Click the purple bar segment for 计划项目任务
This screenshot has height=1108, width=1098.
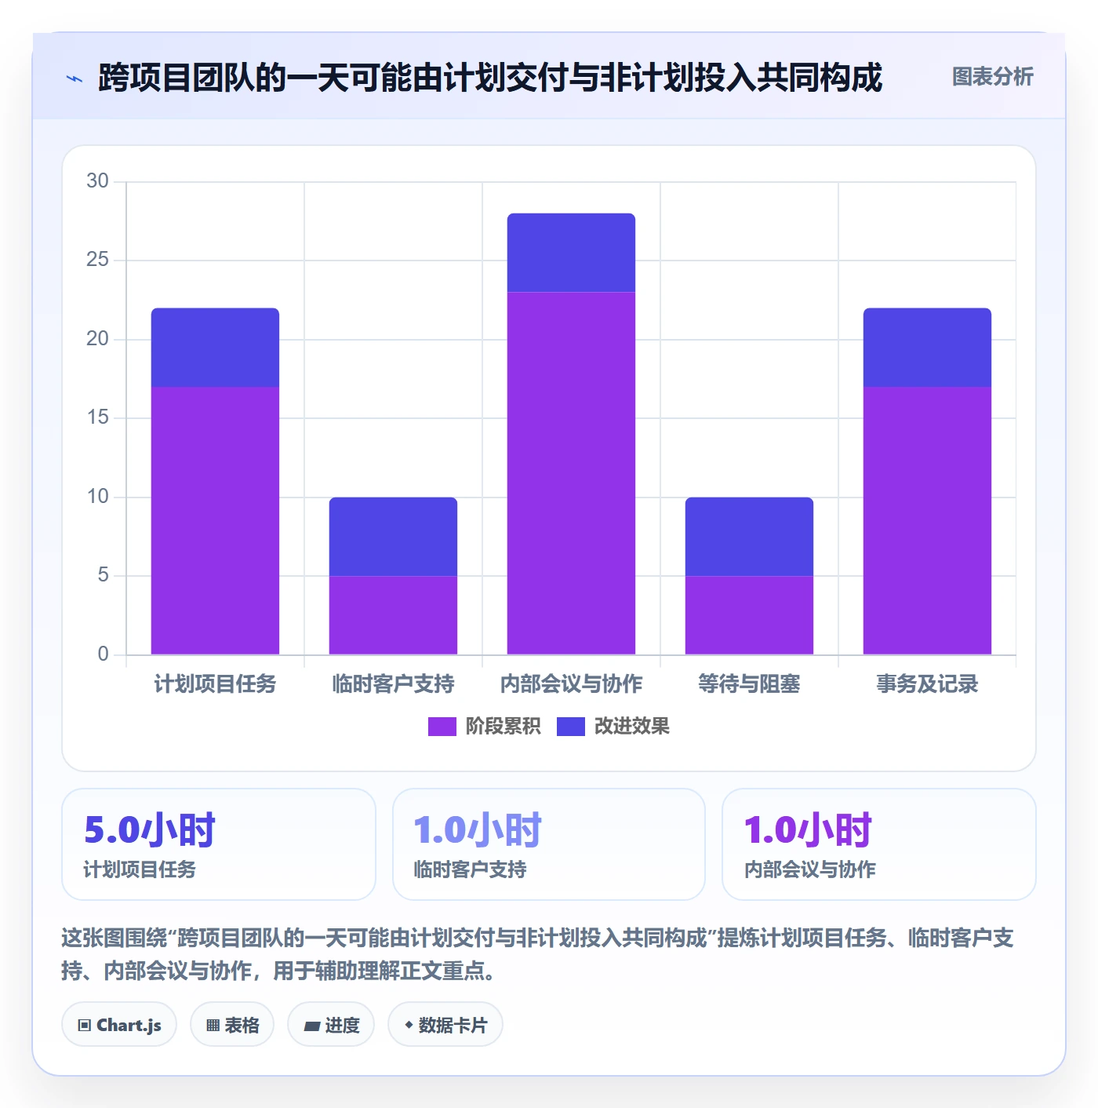click(x=215, y=520)
